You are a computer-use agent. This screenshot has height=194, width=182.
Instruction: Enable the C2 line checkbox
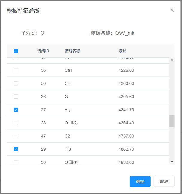pos(16,136)
